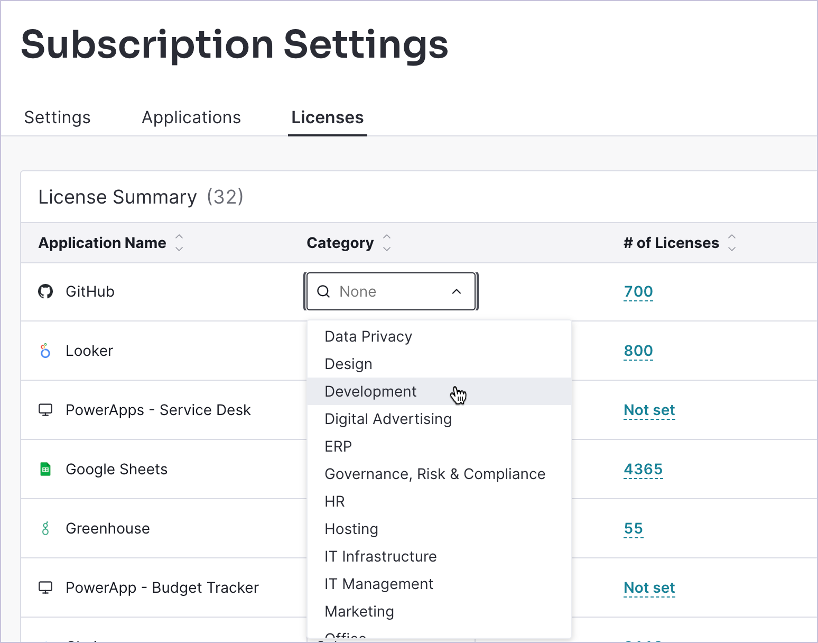The width and height of the screenshot is (818, 643).
Task: Click the Looker app icon
Action: (x=45, y=351)
